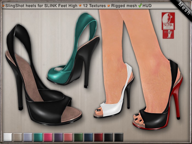Viewport: 192px width, 144px height.
Task: Select the teal texture swatch
Action: (38, 137)
